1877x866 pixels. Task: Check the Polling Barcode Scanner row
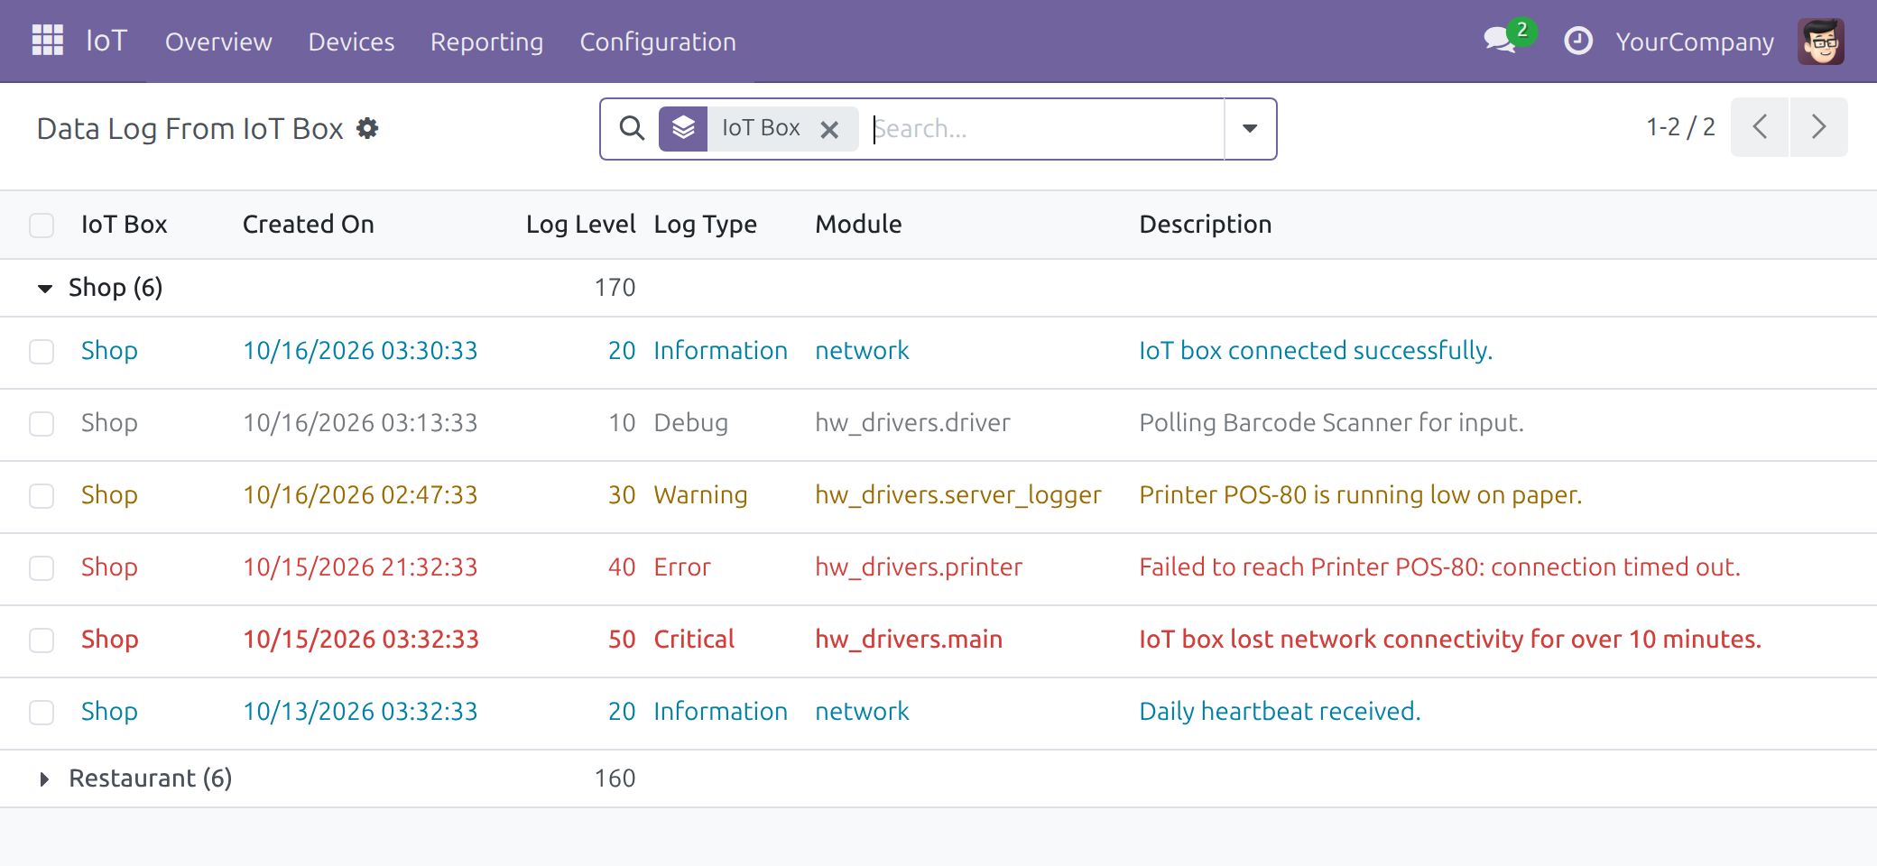pyautogui.click(x=42, y=423)
